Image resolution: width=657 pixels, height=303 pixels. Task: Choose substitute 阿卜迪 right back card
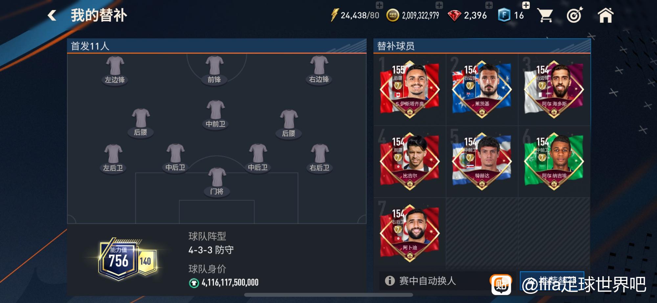[x=410, y=233]
